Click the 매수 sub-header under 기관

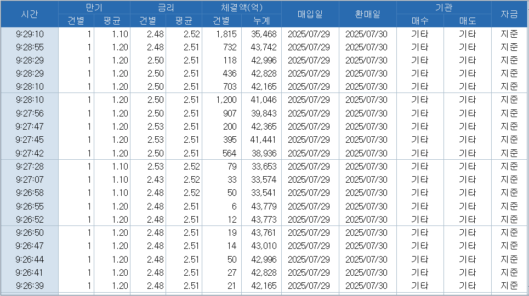point(420,21)
